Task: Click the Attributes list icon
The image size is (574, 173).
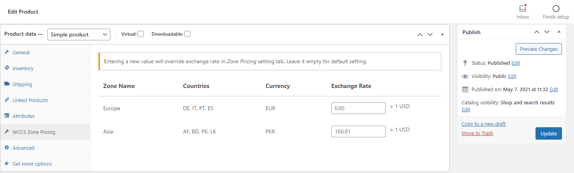Action: [7, 116]
